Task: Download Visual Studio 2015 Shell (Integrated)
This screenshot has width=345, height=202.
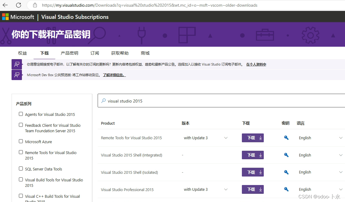Action: click(253, 155)
